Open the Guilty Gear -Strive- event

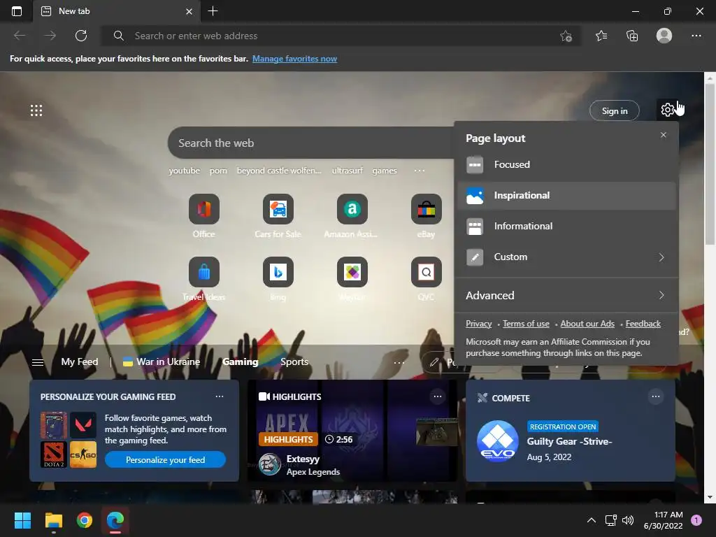tap(569, 442)
